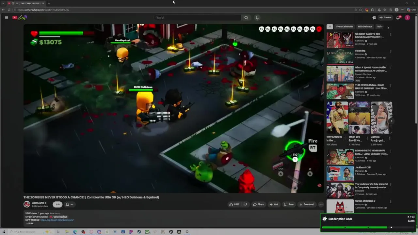Viewport: 418px width, 235px height.
Task: Select the H2O Delirious filter chip
Action: [x=365, y=27]
